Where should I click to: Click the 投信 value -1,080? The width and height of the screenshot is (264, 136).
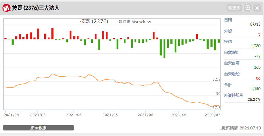point(255,46)
